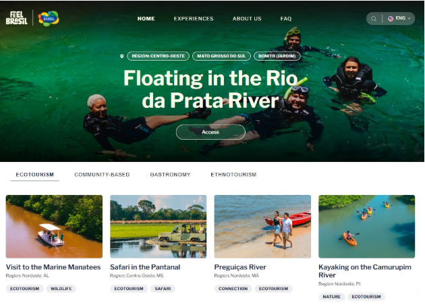The height and width of the screenshot is (307, 425).
Task: Open the FAQ page
Action: click(x=285, y=19)
